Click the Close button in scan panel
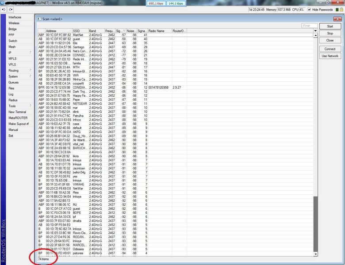The height and width of the screenshot is (265, 345). [x=330, y=41]
